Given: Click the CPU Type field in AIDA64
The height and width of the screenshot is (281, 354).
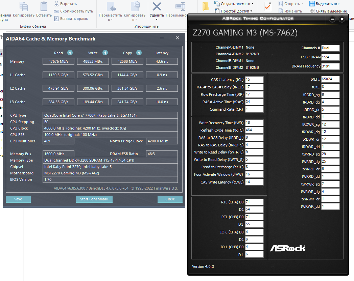Looking at the screenshot, I should 110,115.
